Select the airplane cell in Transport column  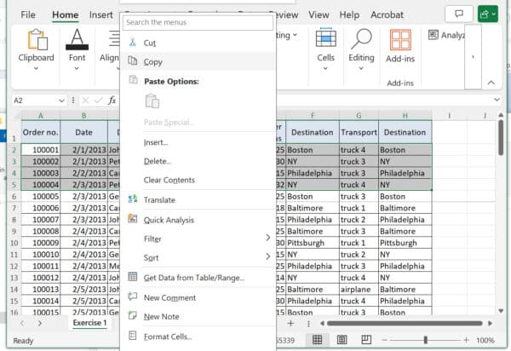(x=359, y=290)
